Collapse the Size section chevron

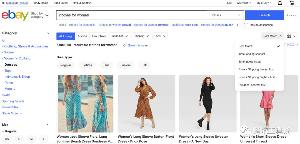[x=47, y=125]
